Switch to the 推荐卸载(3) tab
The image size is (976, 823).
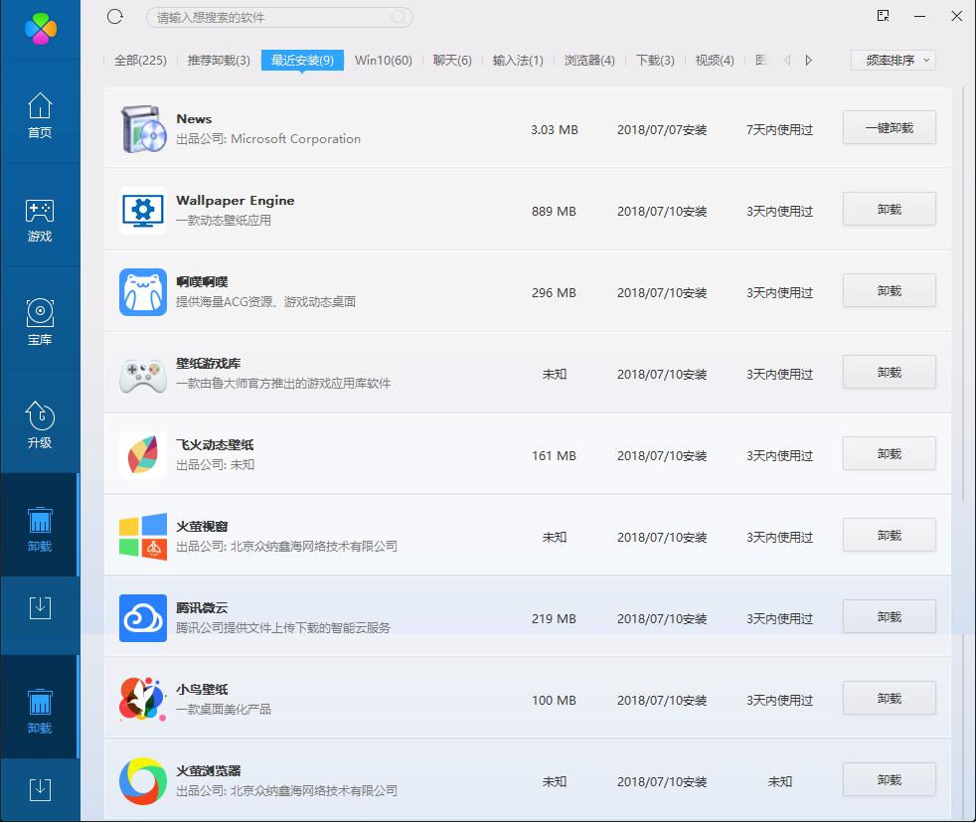[219, 61]
